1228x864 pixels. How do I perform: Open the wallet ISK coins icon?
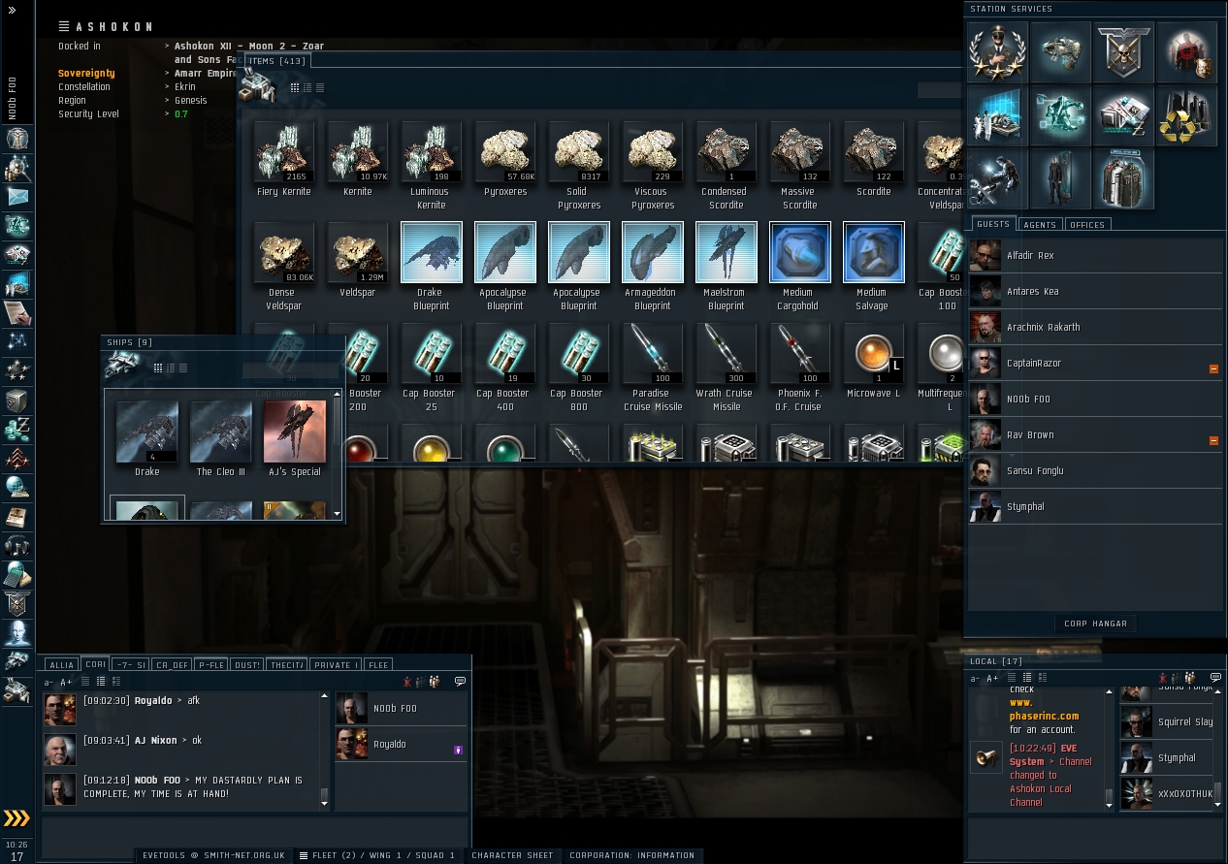pos(16,429)
